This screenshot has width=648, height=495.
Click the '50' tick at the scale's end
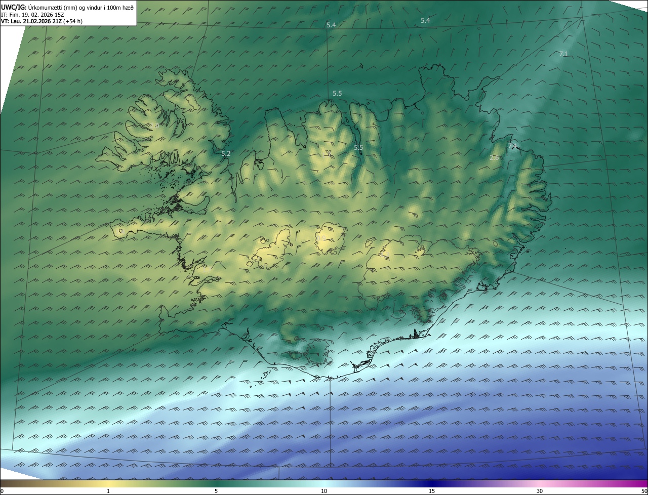644,491
